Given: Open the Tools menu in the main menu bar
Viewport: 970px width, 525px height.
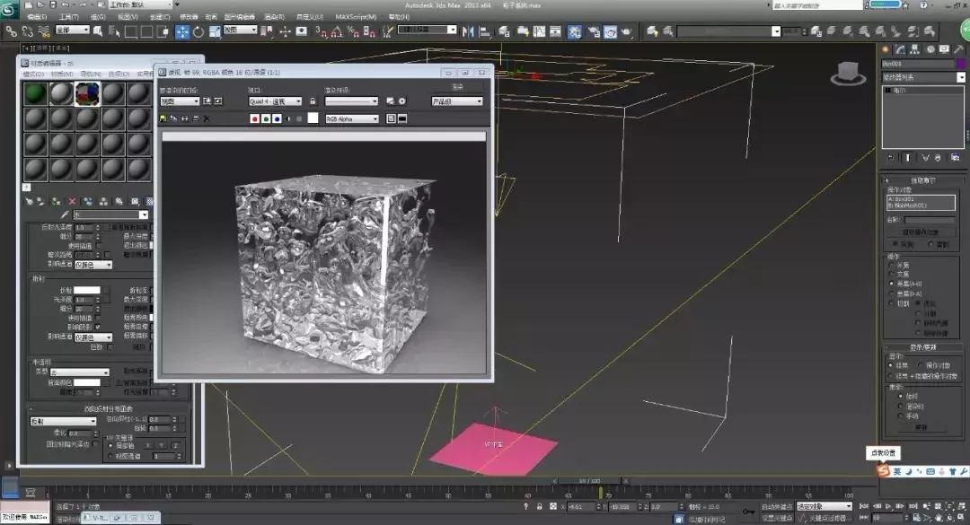Looking at the screenshot, I should pyautogui.click(x=68, y=17).
